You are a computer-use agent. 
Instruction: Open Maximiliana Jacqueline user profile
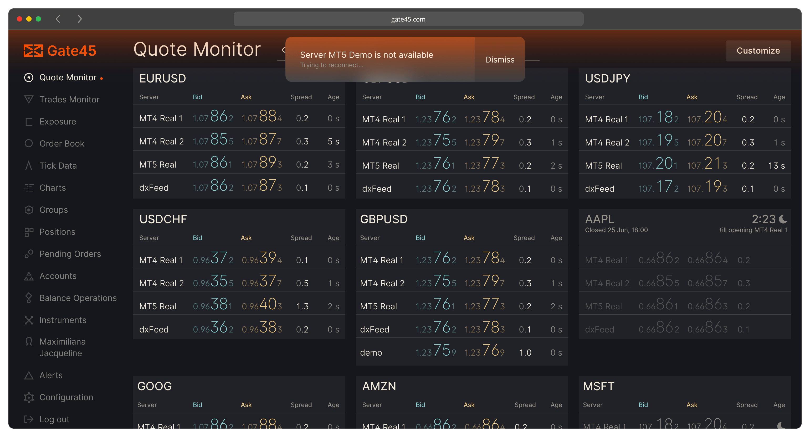pyautogui.click(x=63, y=347)
